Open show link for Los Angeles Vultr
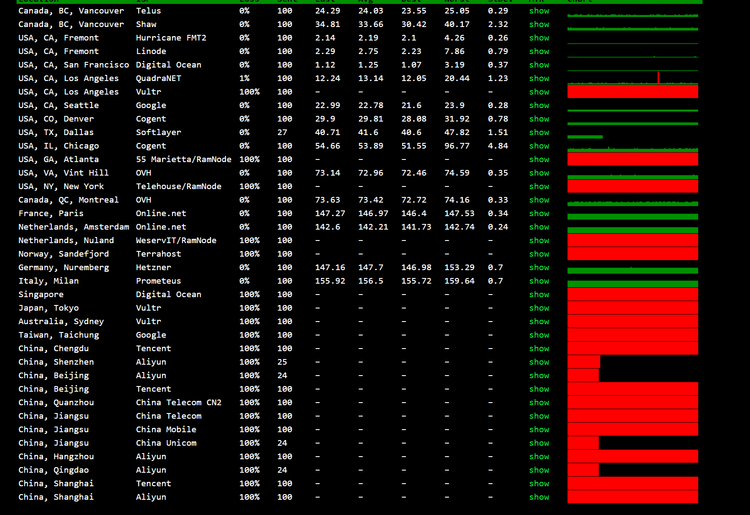 click(539, 92)
